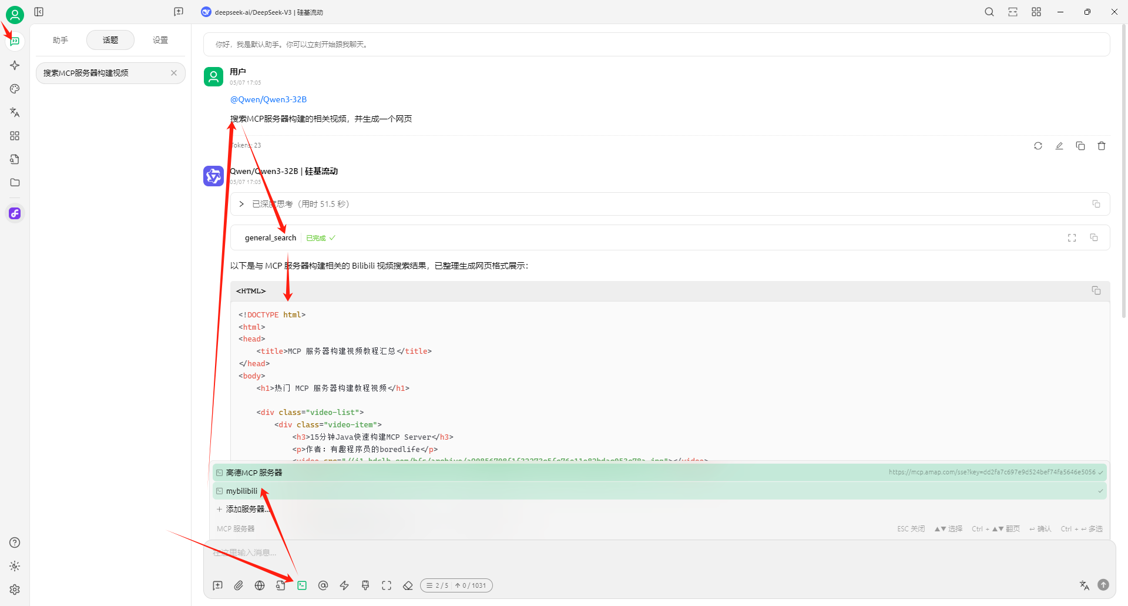Attach a file with the paperclip icon
Image resolution: width=1128 pixels, height=606 pixels.
(x=239, y=585)
